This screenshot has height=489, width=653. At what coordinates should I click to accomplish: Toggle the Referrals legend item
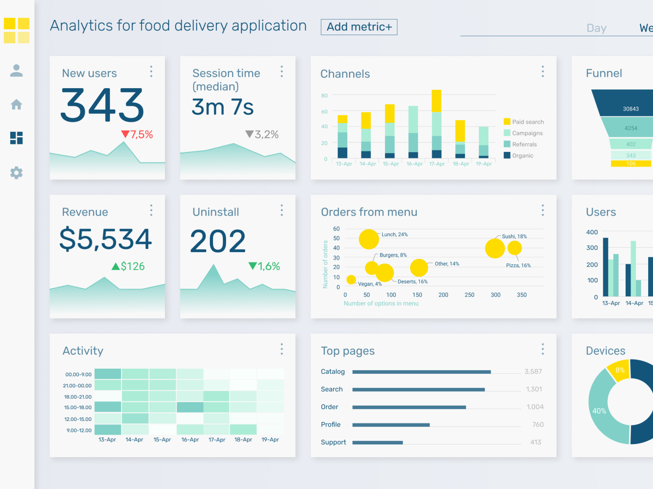[x=524, y=144]
